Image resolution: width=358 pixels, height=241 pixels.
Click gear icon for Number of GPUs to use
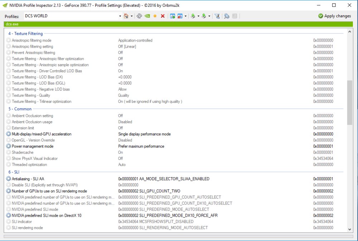click(x=9, y=191)
